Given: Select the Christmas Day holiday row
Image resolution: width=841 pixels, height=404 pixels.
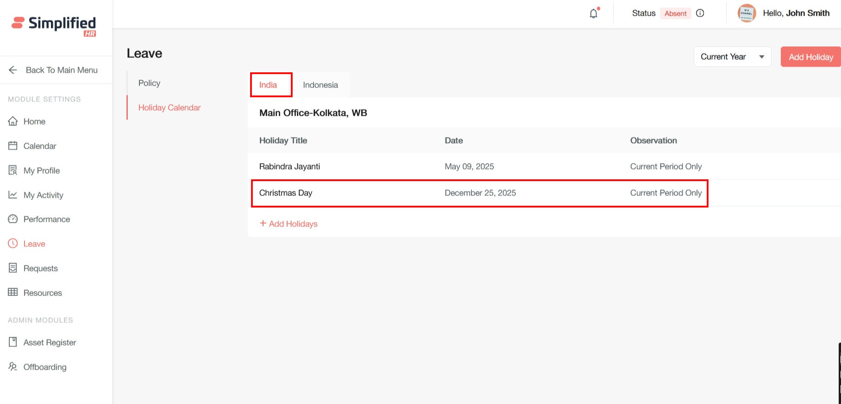Looking at the screenshot, I should [x=479, y=193].
